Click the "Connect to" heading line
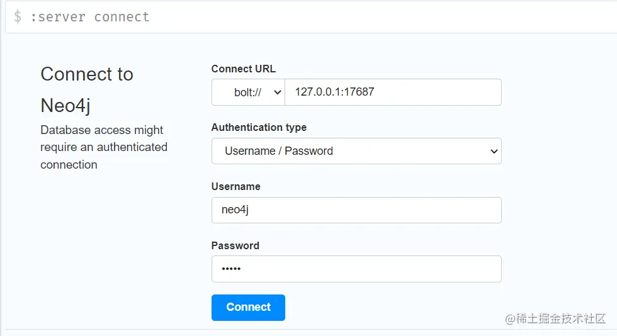 point(87,74)
